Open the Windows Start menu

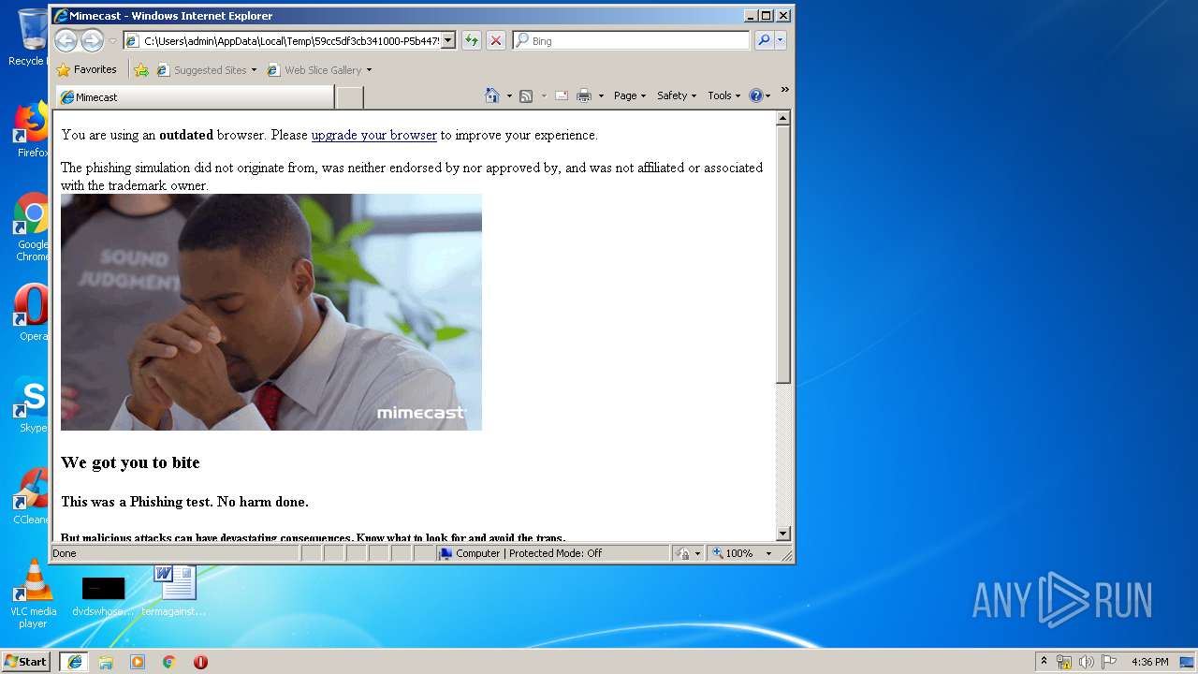tap(26, 661)
